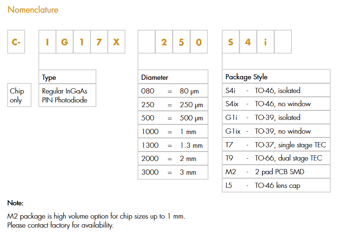Image resolution: width=338 pixels, height=237 pixels.
Task: Click the 'C-' prefix code box
Action: (16, 43)
